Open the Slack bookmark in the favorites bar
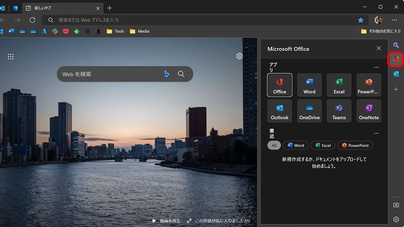Viewport: 404px width, 227px height. 55,31
